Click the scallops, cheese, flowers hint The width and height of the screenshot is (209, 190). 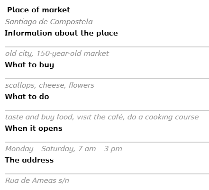pos(50,85)
